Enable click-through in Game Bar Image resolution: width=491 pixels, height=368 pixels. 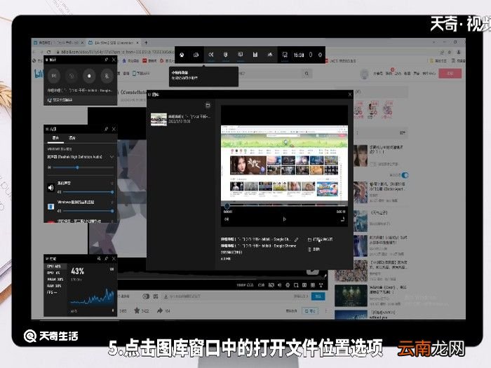(311, 55)
